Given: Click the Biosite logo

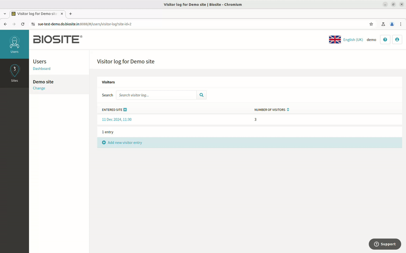Looking at the screenshot, I should [58, 39].
